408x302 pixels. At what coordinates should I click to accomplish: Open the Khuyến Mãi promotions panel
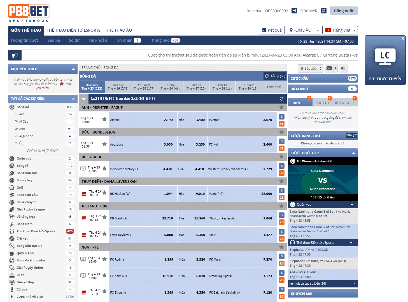(323, 293)
